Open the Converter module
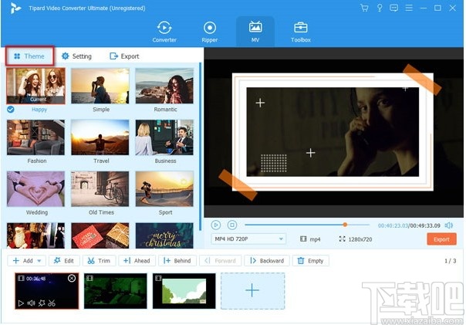The image size is (466, 325). (164, 32)
